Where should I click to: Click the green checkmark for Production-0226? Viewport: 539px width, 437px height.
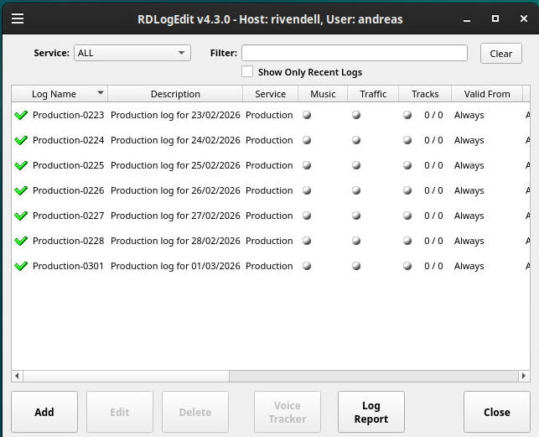(x=21, y=190)
